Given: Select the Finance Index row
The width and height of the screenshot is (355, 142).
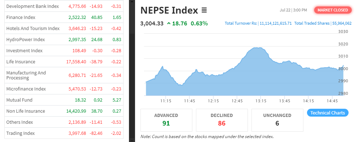Looking at the screenshot, I should 64,18.
